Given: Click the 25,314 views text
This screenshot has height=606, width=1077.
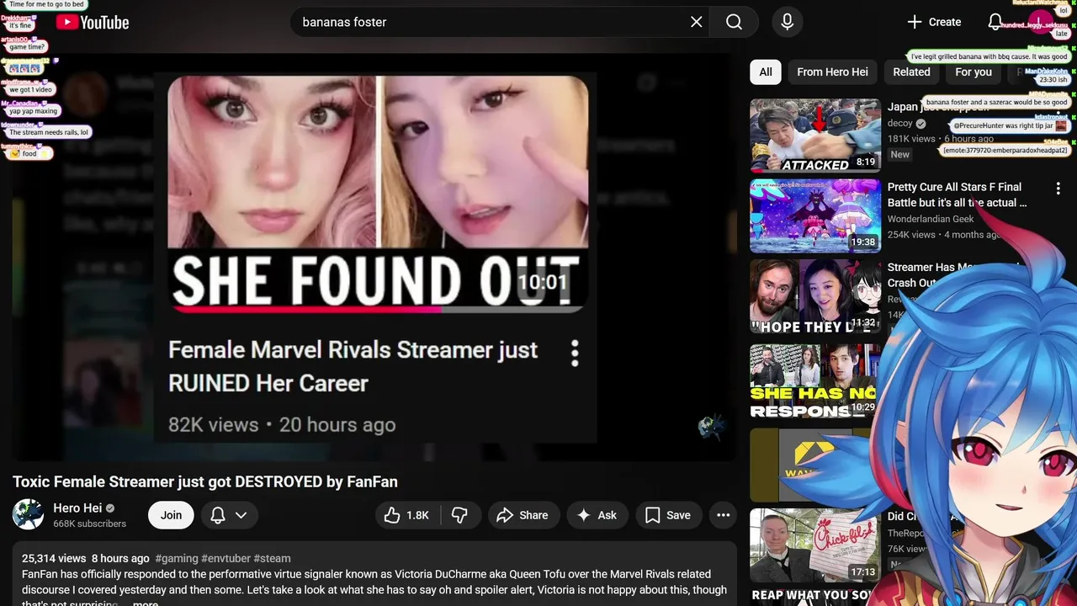Looking at the screenshot, I should (x=54, y=558).
